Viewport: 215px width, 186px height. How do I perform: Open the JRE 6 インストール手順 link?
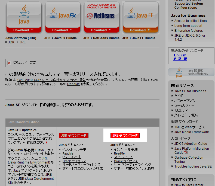126,149
